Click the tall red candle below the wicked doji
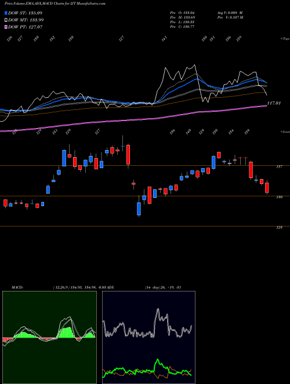The height and width of the screenshot is (384, 290). click(x=128, y=155)
